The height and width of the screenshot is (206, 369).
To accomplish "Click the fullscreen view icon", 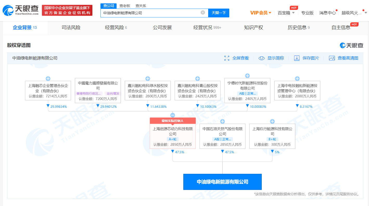I will 227,58.
